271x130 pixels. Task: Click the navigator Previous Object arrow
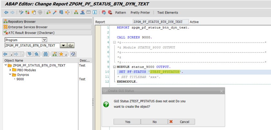tap(6, 54)
